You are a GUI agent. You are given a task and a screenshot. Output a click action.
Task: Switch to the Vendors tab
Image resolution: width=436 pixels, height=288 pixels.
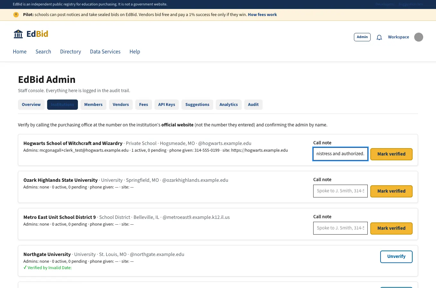121,105
